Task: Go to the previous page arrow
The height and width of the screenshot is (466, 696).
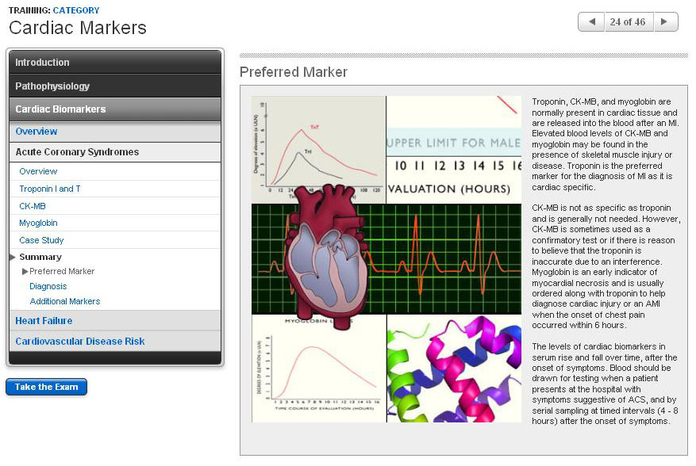Action: [591, 22]
